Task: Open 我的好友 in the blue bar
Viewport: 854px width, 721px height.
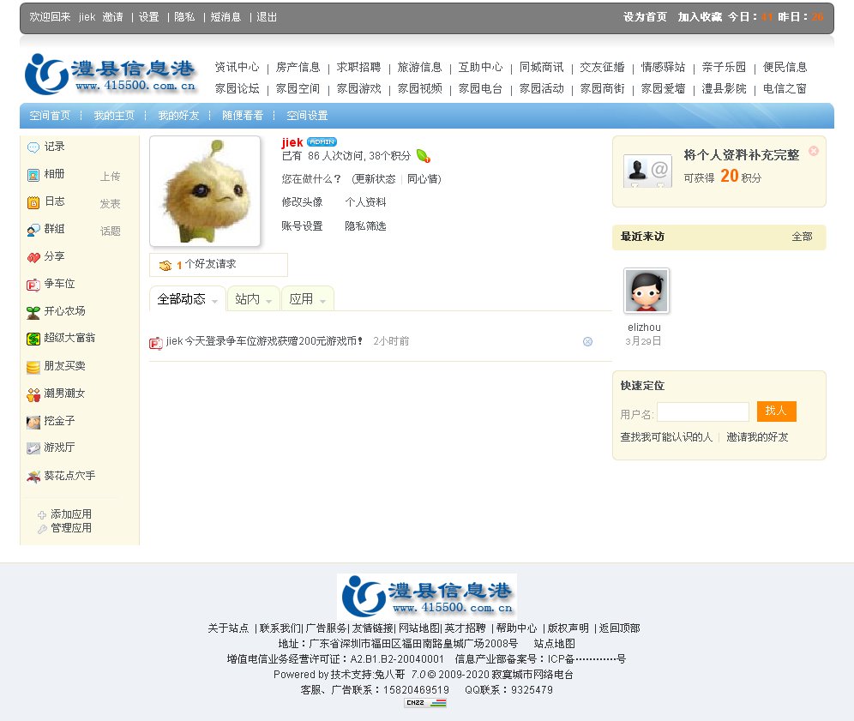Action: [178, 116]
